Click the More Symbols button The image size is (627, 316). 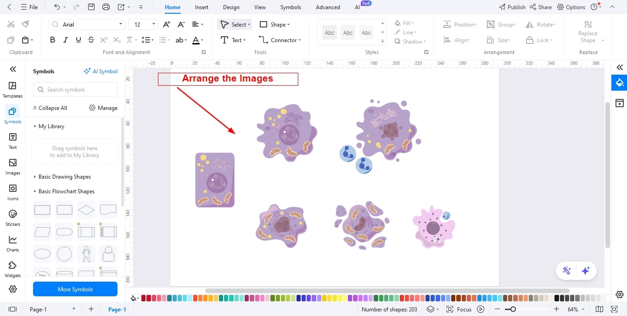tap(75, 289)
